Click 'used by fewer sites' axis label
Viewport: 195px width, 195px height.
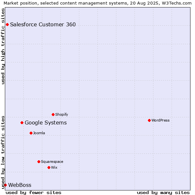(33, 193)
